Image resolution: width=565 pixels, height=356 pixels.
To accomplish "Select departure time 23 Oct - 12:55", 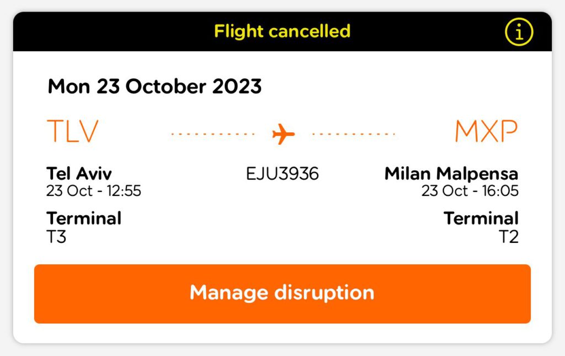I will tap(94, 190).
